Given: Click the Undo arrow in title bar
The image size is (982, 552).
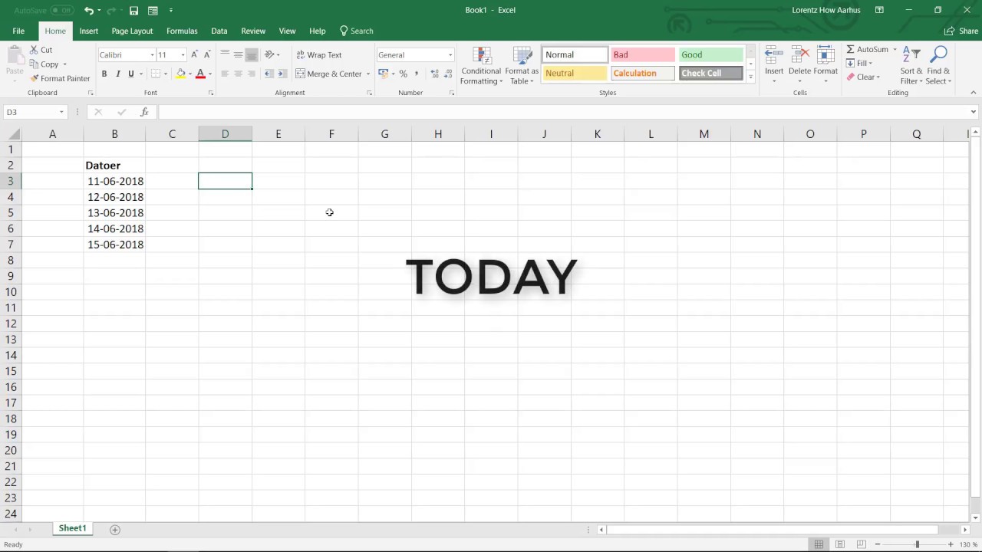Looking at the screenshot, I should tap(89, 11).
